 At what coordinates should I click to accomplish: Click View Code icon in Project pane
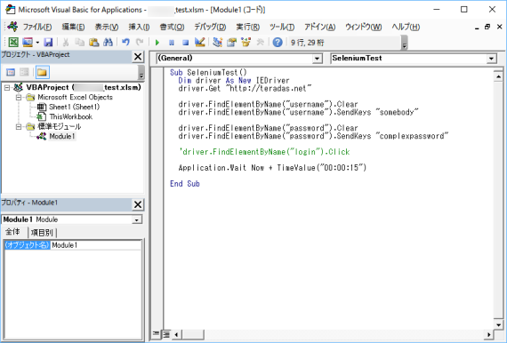pyautogui.click(x=11, y=72)
